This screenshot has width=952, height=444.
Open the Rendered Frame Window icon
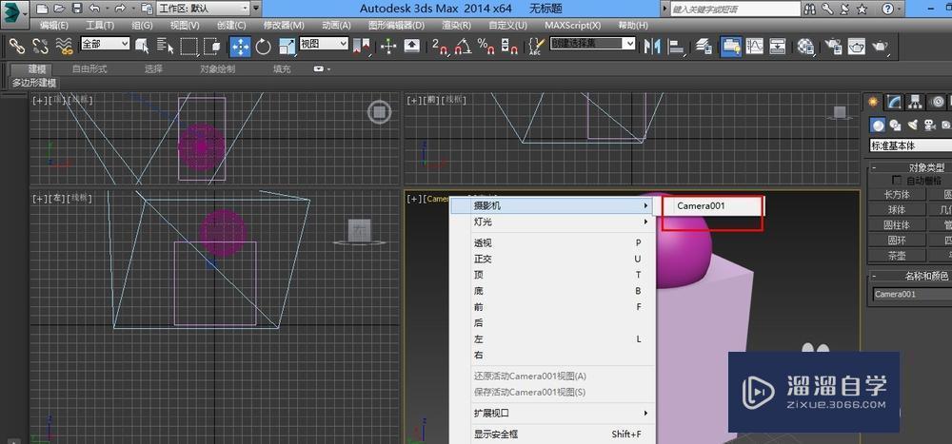click(x=856, y=46)
